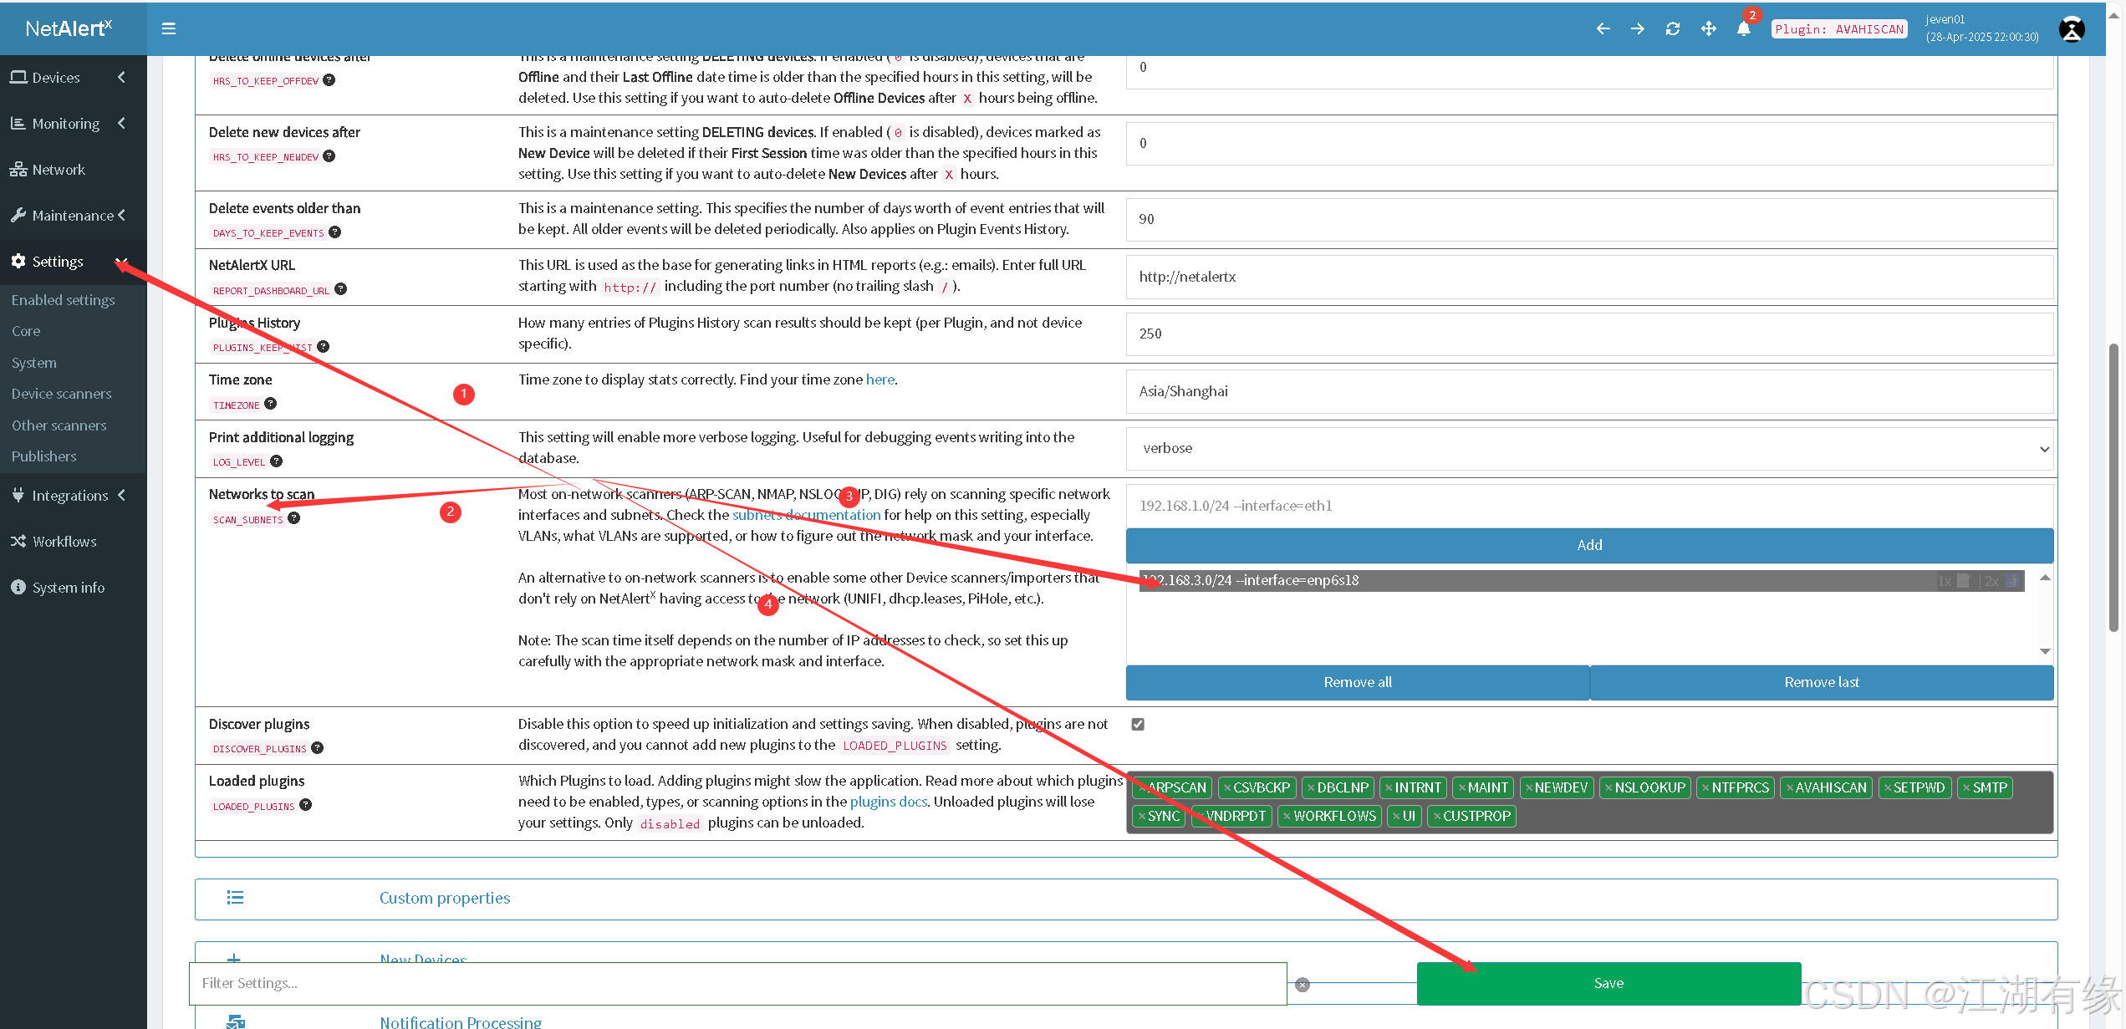Click the refresh page icon
The width and height of the screenshot is (2126, 1029).
click(1673, 28)
